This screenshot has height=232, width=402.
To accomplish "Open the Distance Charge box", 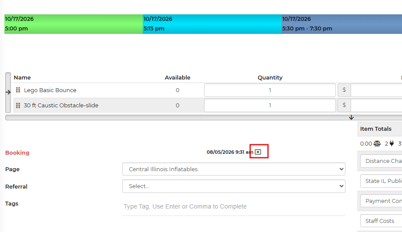I will [381, 161].
